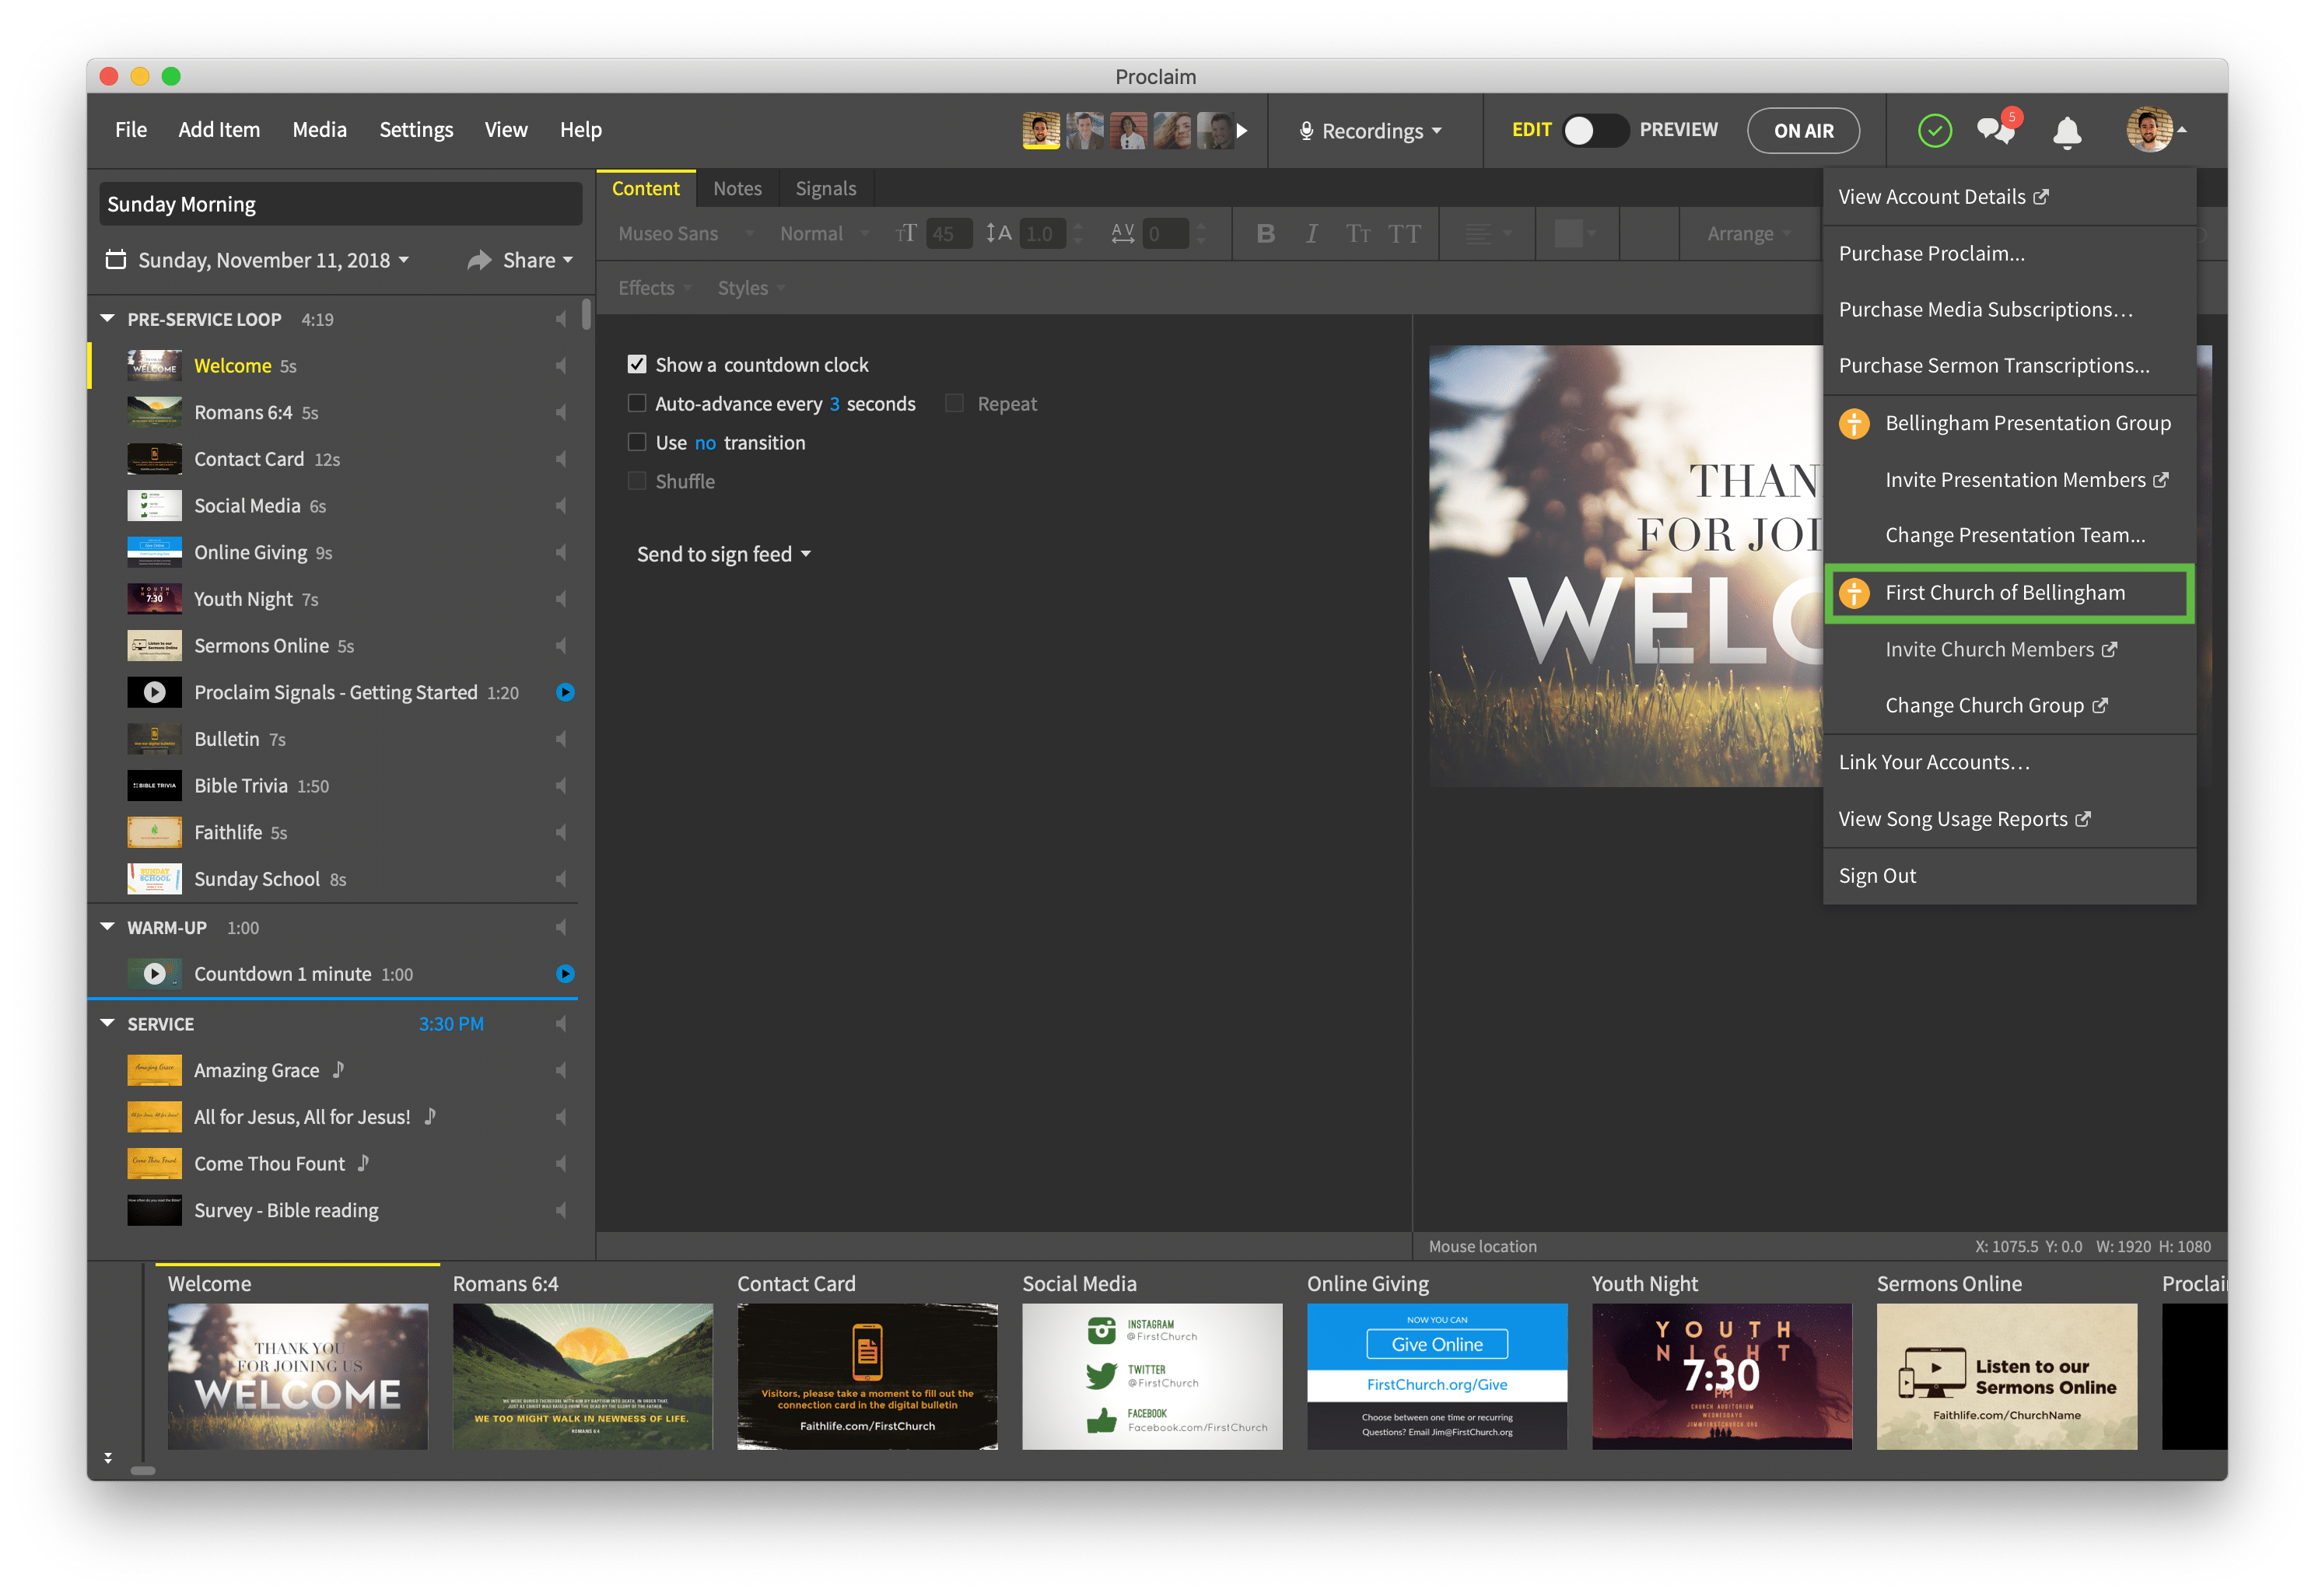Open the chat messages icon with badge

click(x=1998, y=129)
